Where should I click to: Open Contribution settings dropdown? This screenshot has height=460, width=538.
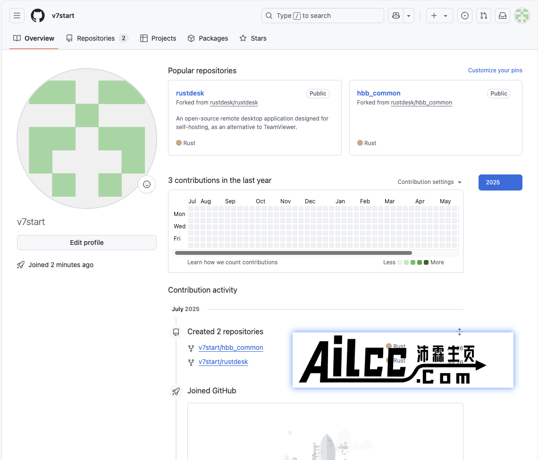click(x=429, y=182)
